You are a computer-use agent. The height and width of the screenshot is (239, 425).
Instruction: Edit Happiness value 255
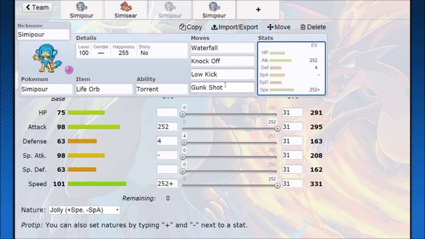(124, 50)
